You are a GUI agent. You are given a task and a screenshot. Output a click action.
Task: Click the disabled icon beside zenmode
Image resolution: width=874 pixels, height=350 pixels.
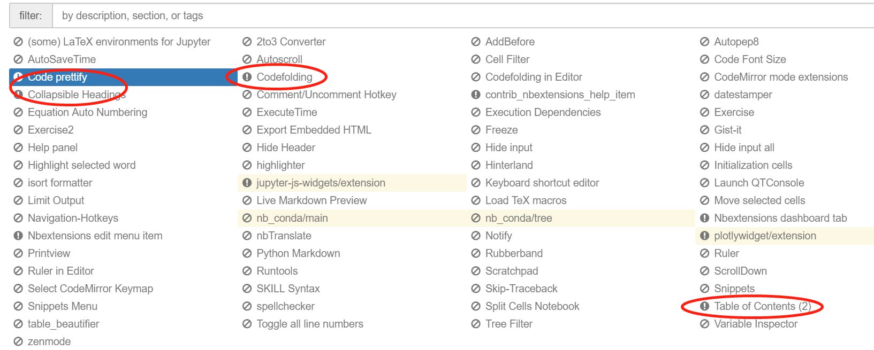(18, 341)
